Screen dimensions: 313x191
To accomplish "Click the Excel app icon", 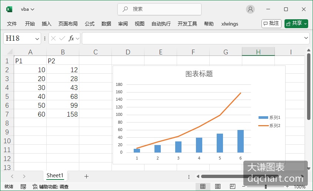I will pyautogui.click(x=9, y=9).
